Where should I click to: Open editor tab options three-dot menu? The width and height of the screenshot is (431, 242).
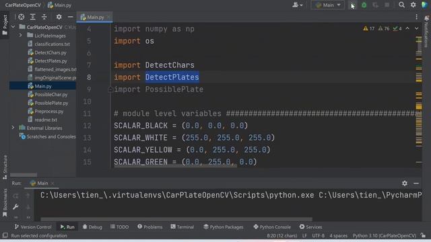[x=416, y=17]
